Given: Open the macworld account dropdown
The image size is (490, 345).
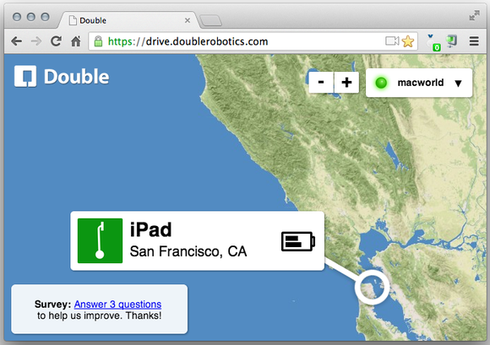Looking at the screenshot, I should 419,83.
